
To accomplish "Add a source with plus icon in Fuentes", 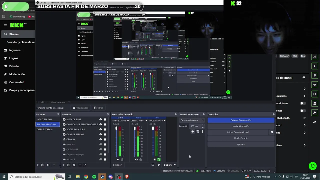I will (x=63, y=165).
